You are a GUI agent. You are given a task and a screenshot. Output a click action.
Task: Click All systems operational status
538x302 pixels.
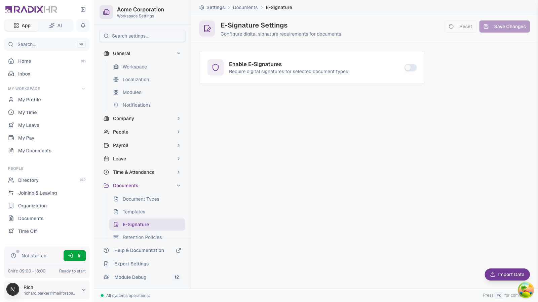(125, 296)
